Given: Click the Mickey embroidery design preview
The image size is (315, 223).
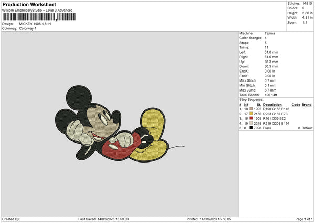Looking at the screenshot, I should click(120, 124).
